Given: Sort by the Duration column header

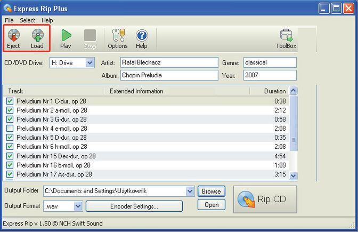Looking at the screenshot, I should pyautogui.click(x=270, y=91).
